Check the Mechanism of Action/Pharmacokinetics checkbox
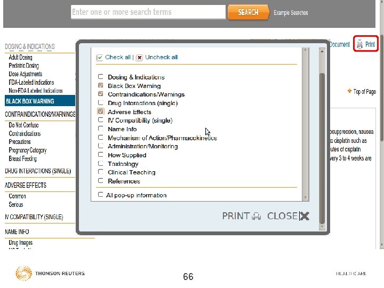Screen dimensions: 384x288 pos(100,138)
